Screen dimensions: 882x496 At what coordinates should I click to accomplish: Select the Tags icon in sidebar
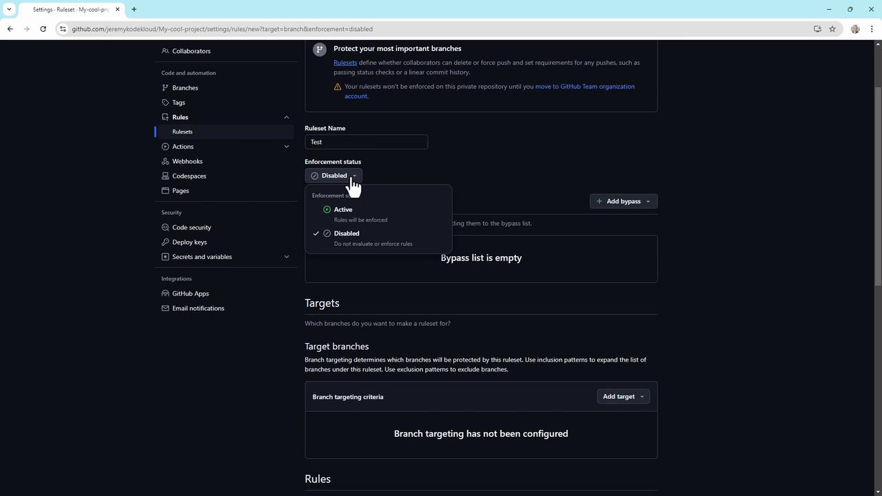(165, 103)
